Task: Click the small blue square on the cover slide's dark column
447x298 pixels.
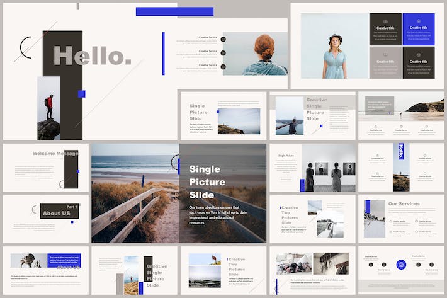Action: (82, 94)
